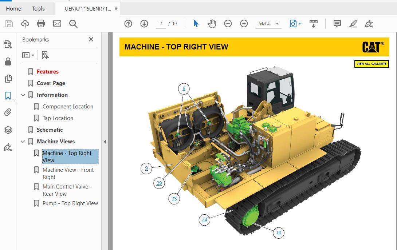Open the Pages copy panel in sidebar
This screenshot has width=397, height=250.
(8, 79)
